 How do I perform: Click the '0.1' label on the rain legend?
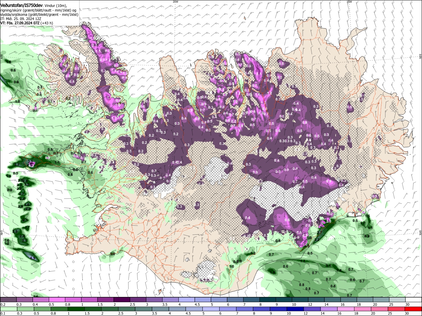(3, 314)
